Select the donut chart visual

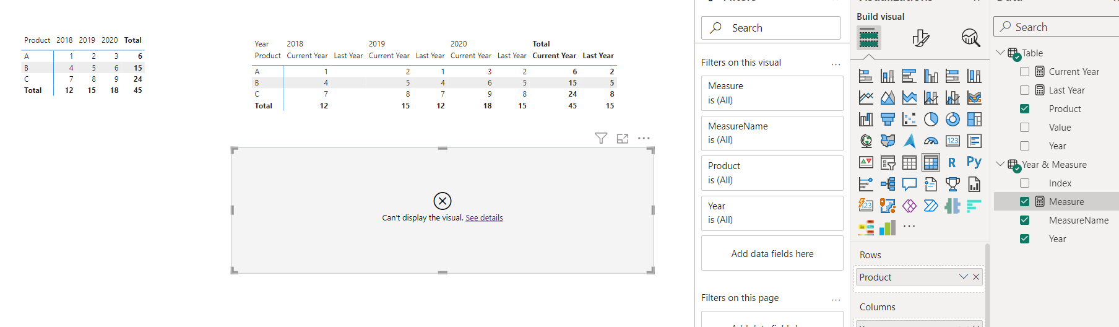(x=953, y=120)
